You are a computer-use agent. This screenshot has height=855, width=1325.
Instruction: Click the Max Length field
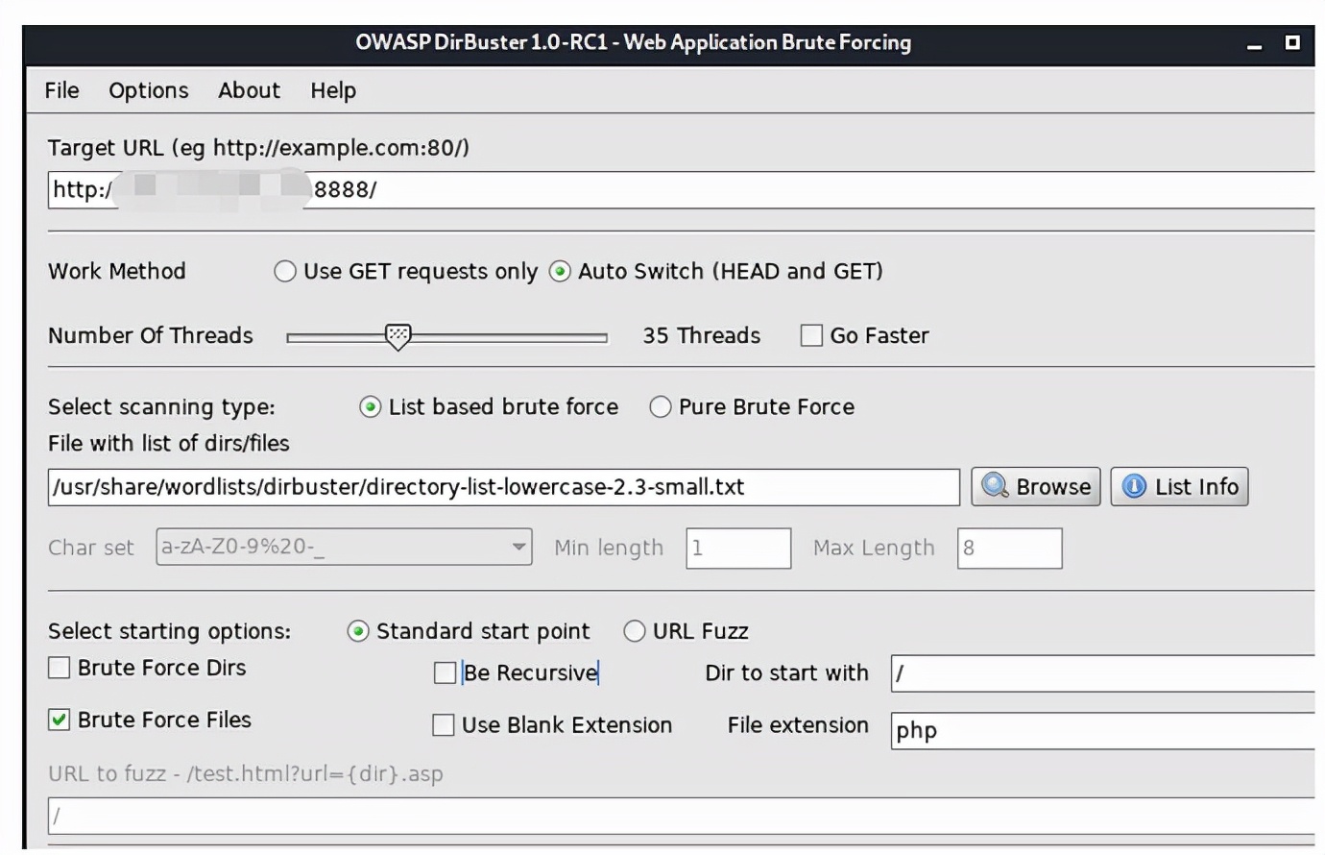[x=1009, y=548]
